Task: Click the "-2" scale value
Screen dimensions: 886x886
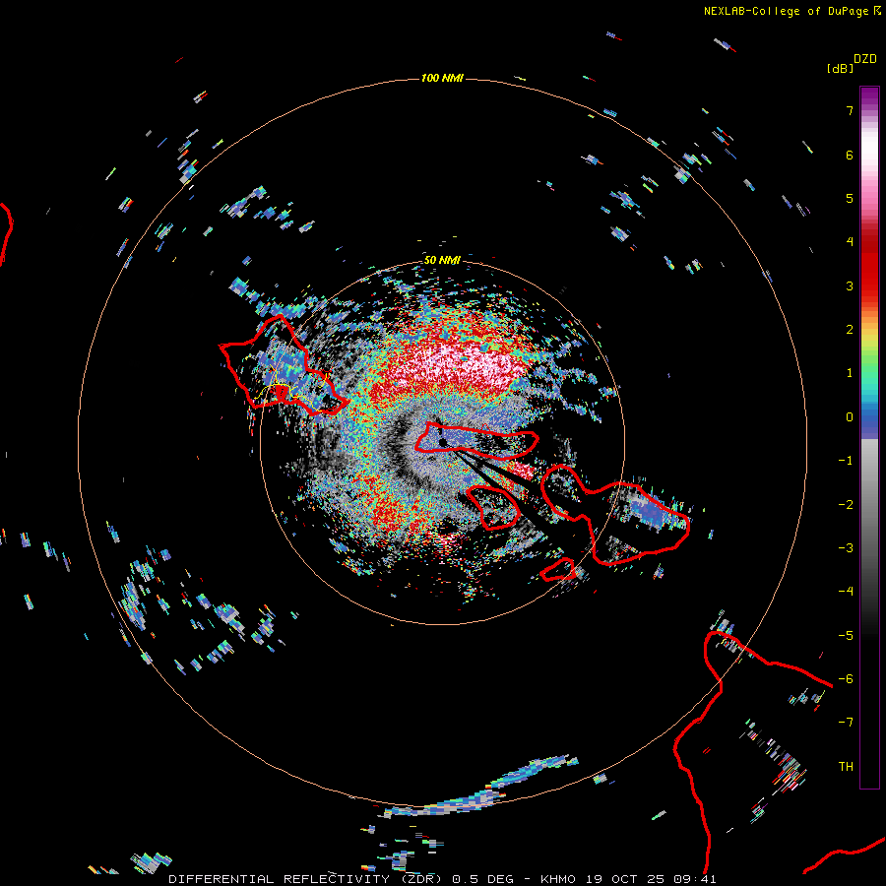Action: [x=846, y=505]
